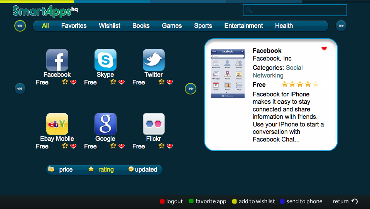
Task: Go to previous category set arrow
Action: [20, 26]
